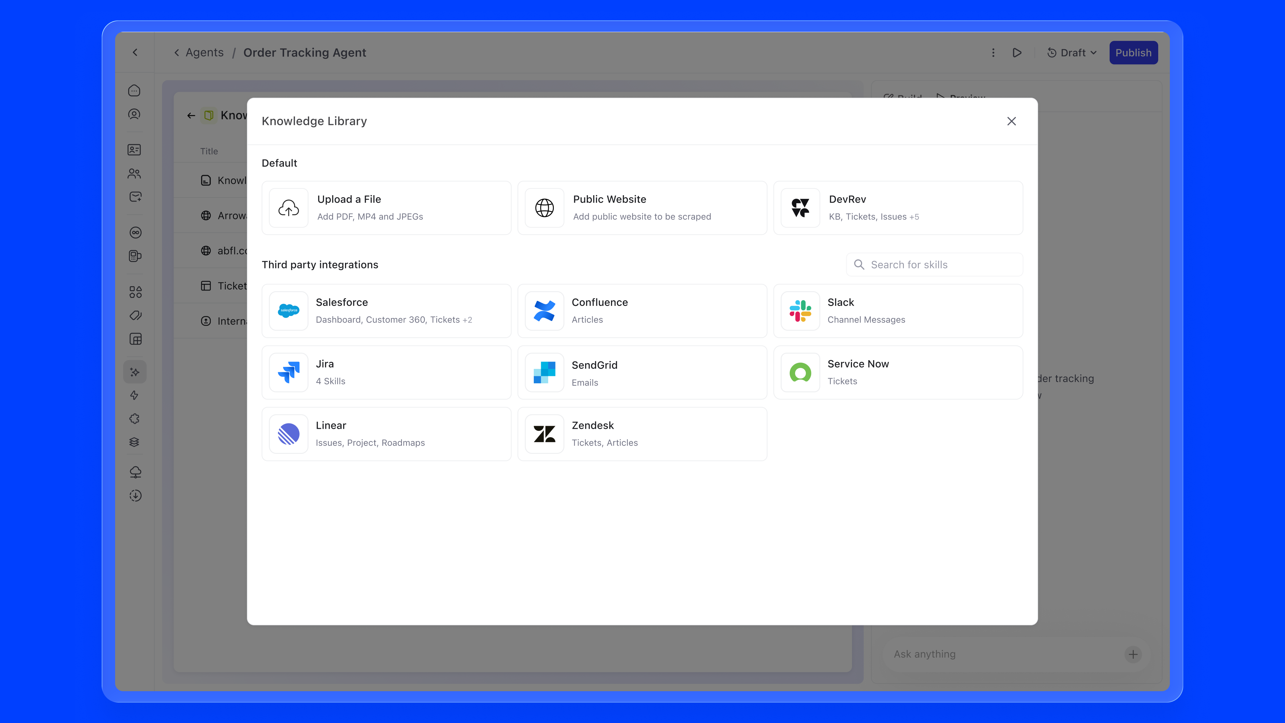Open the user profile circle sidebar icon
Viewport: 1285px width, 723px height.
pos(135,114)
